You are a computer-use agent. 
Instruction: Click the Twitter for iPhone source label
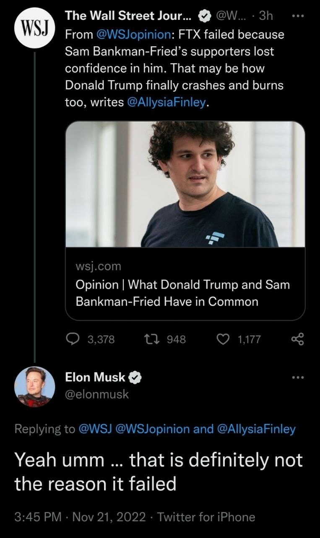[206, 517]
